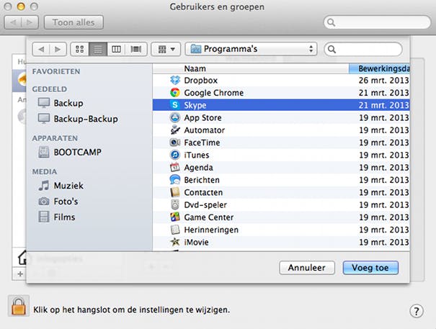Select Backup under Gedeeld
Image resolution: width=436 pixels, height=329 pixels.
tap(68, 103)
